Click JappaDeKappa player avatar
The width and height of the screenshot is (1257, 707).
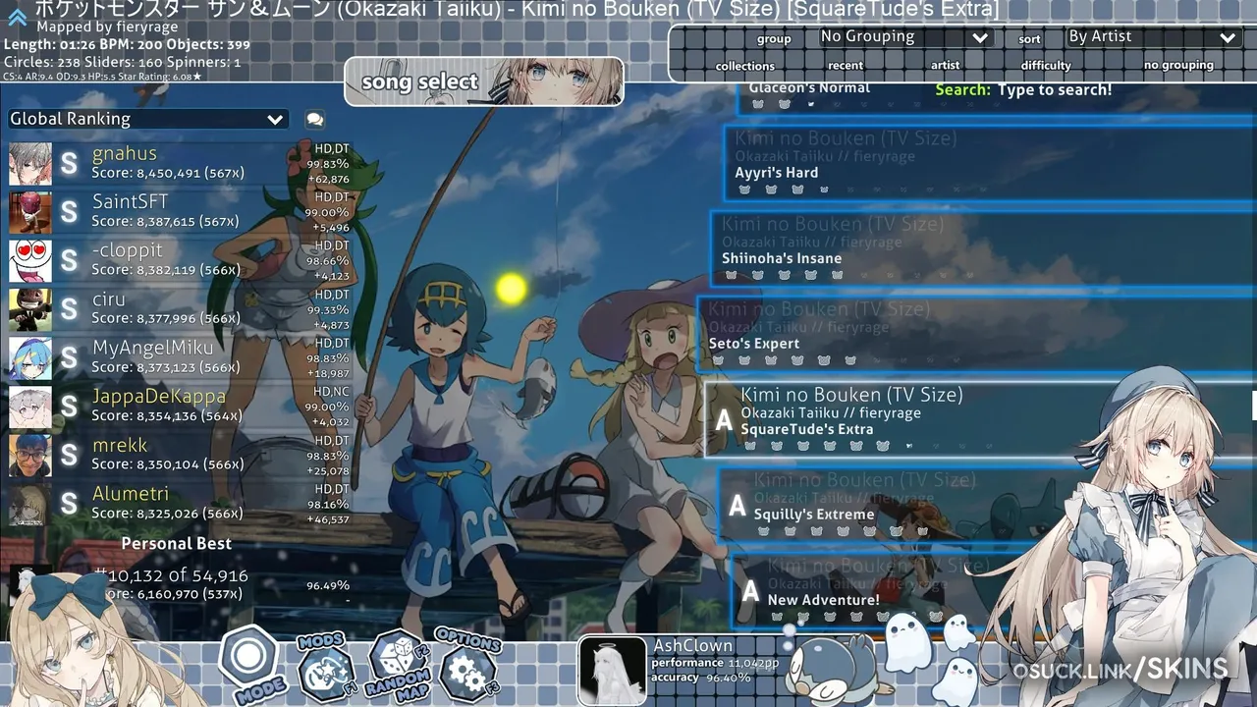coord(30,407)
